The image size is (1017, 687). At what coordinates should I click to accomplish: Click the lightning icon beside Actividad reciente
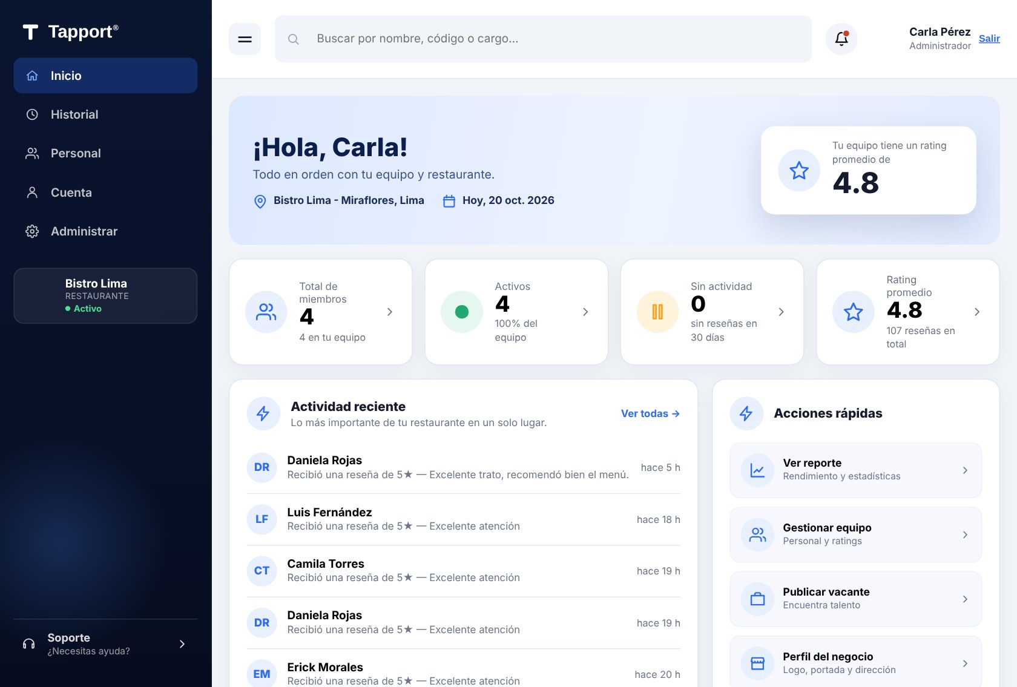263,413
